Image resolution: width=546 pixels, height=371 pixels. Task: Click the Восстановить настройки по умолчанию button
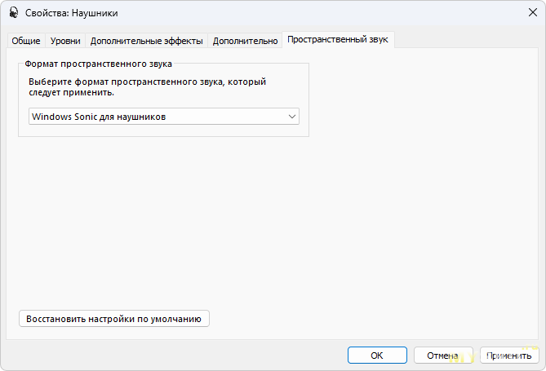[x=114, y=319]
